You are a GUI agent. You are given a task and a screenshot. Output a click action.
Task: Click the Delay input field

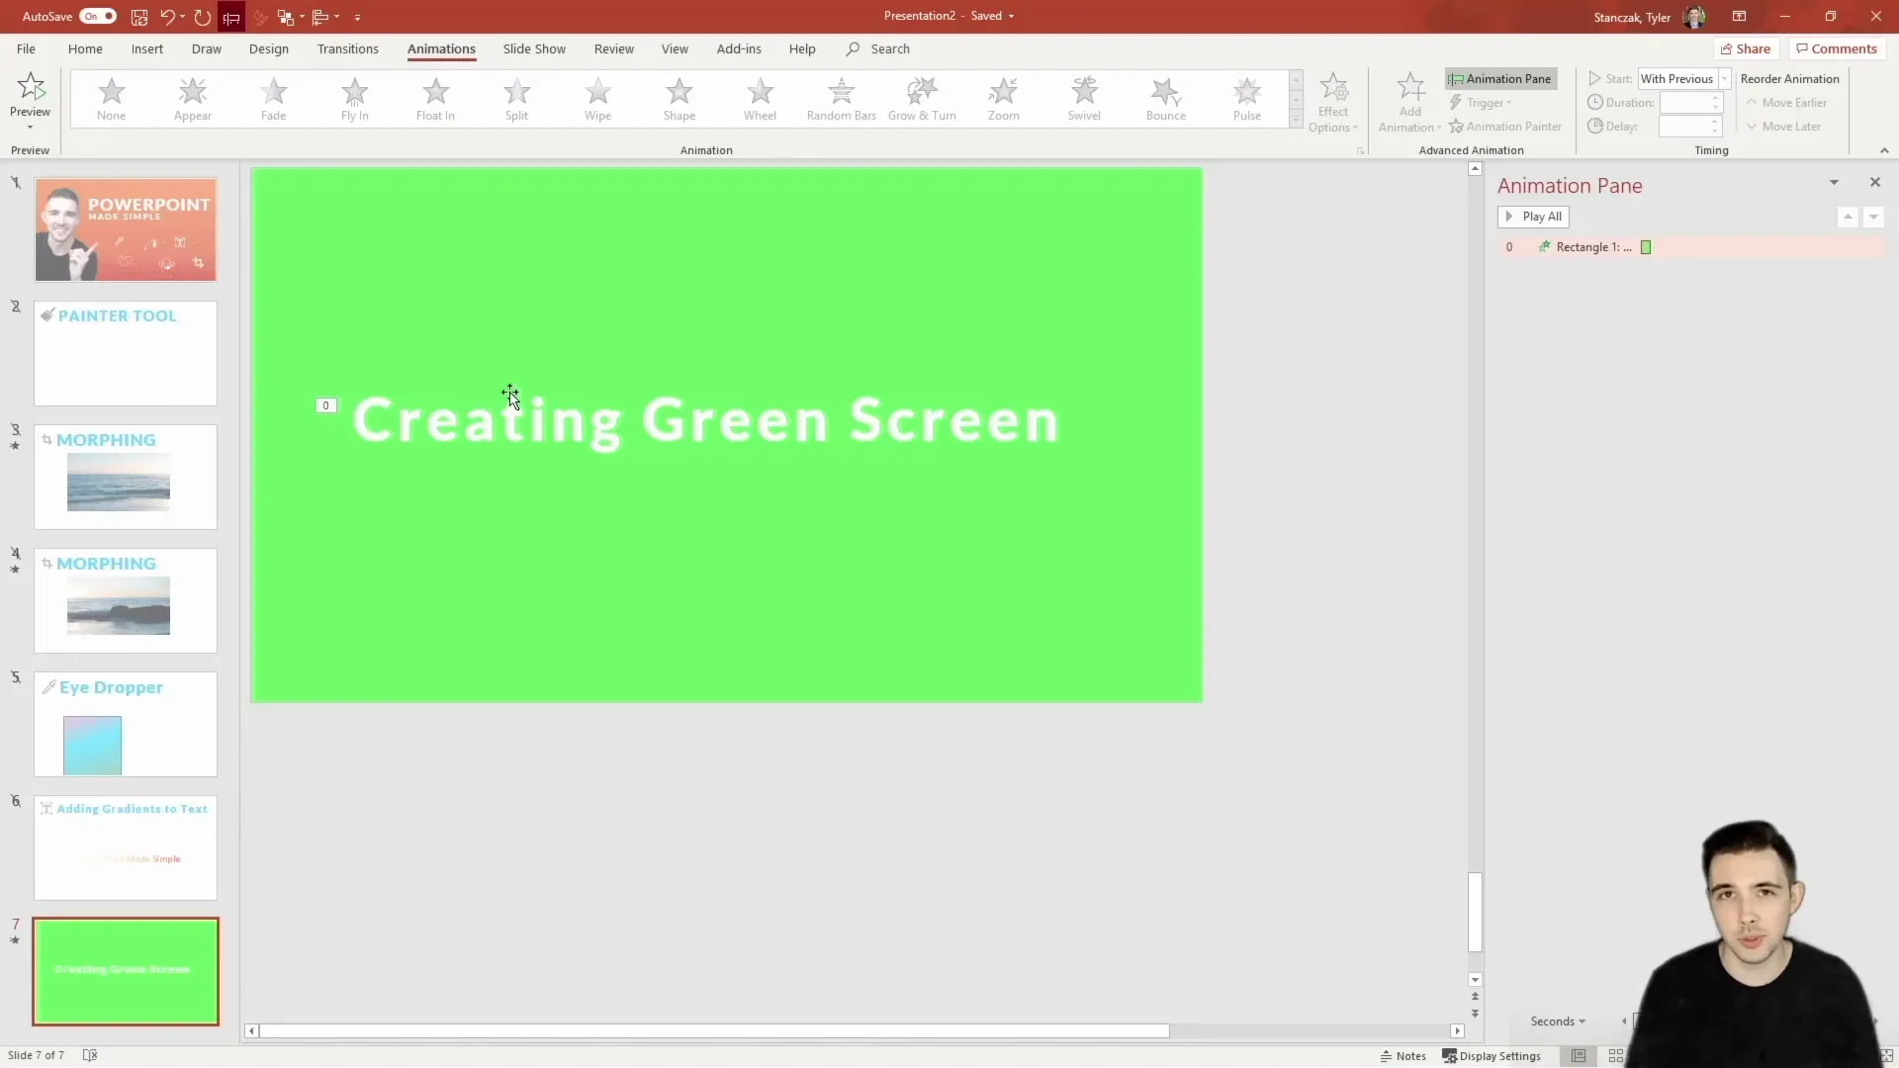1691,127
